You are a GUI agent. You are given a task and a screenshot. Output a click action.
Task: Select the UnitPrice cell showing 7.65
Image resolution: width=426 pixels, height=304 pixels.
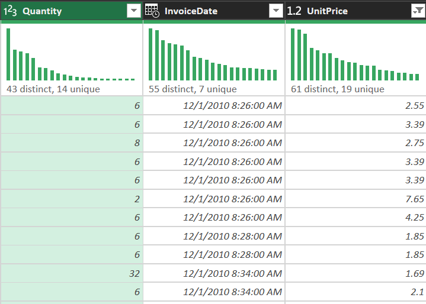[355, 199]
